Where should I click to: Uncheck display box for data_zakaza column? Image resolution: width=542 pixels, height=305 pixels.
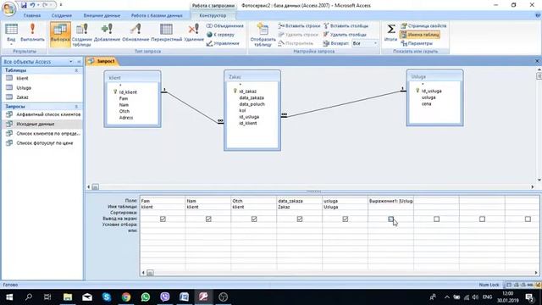pos(300,219)
